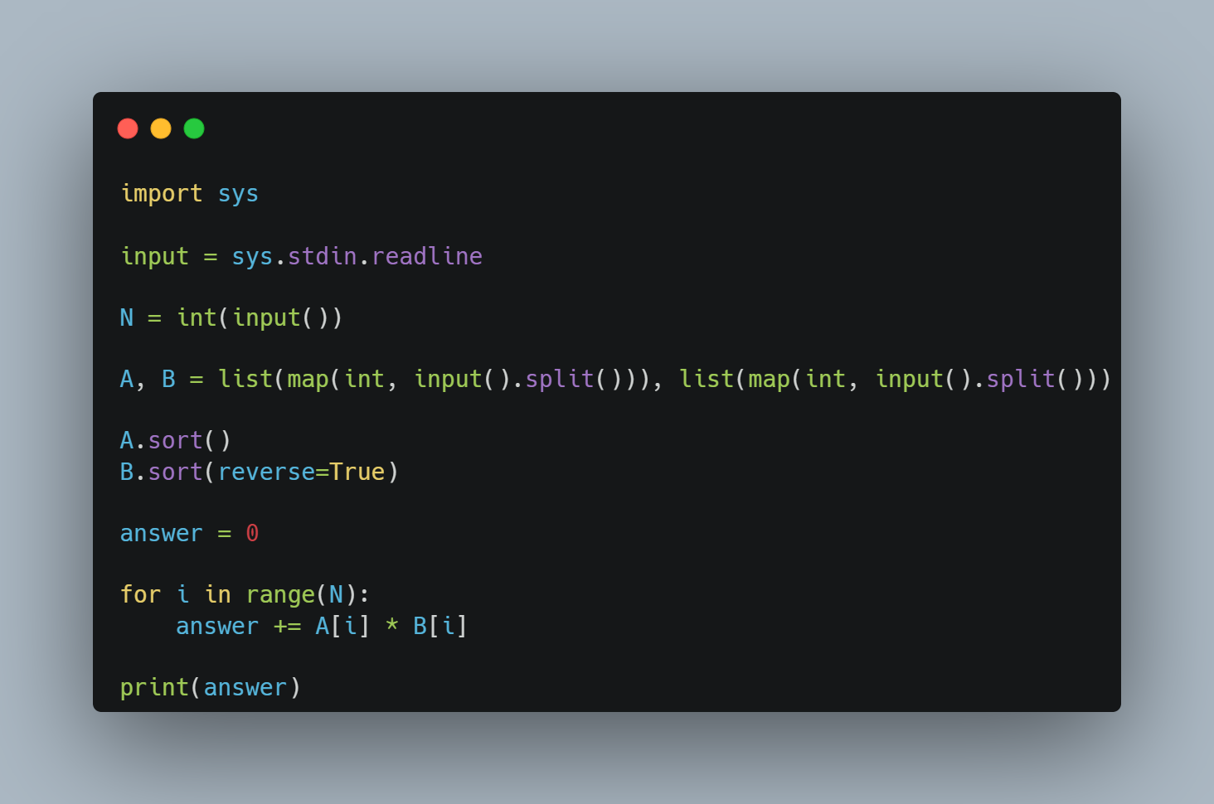Click the first 'split' method

(560, 379)
